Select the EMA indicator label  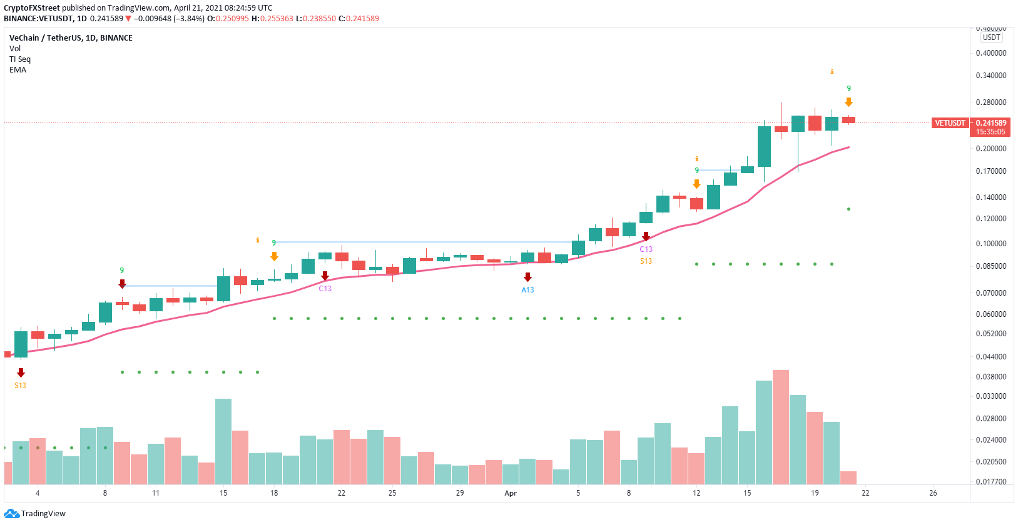[18, 70]
